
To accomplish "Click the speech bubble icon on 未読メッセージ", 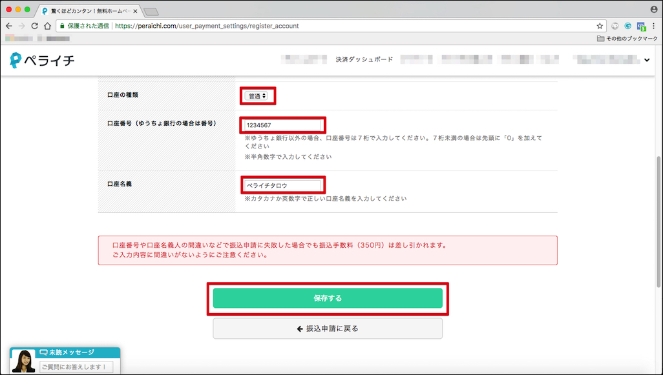I will (43, 353).
